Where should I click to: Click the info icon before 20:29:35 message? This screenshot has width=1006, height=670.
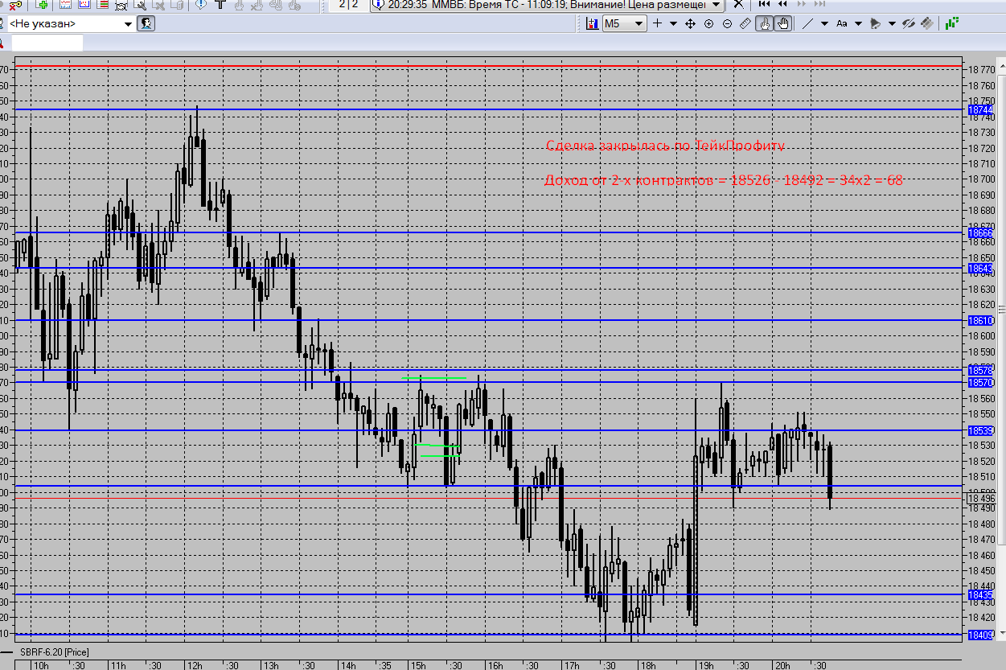point(378,5)
